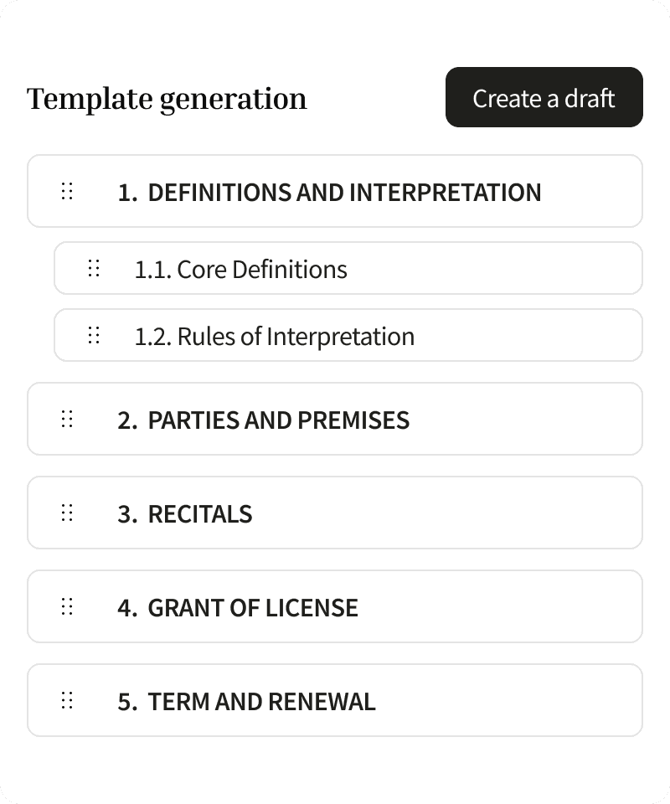This screenshot has width=670, height=804.
Task: Click the drag handle next to PARTIES AND PREMISES
Action: pyautogui.click(x=67, y=419)
